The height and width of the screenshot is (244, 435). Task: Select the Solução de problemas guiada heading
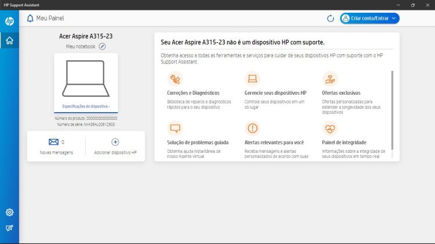point(198,142)
